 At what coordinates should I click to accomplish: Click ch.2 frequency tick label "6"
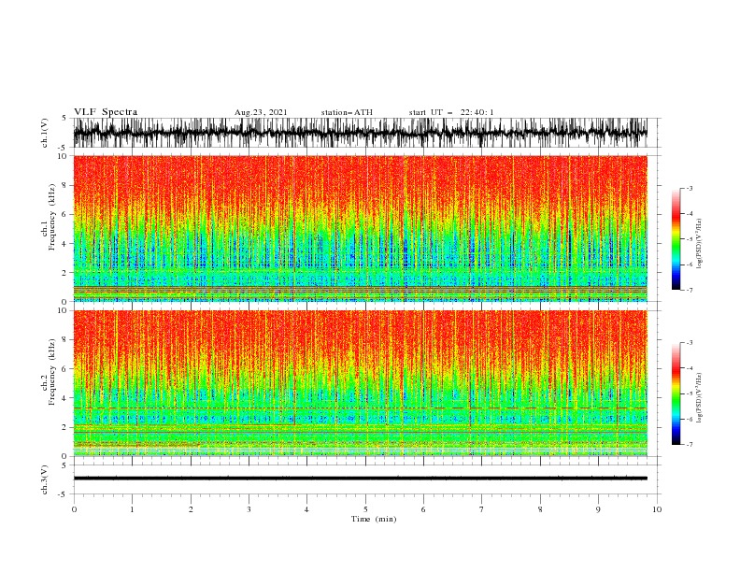tap(64, 369)
